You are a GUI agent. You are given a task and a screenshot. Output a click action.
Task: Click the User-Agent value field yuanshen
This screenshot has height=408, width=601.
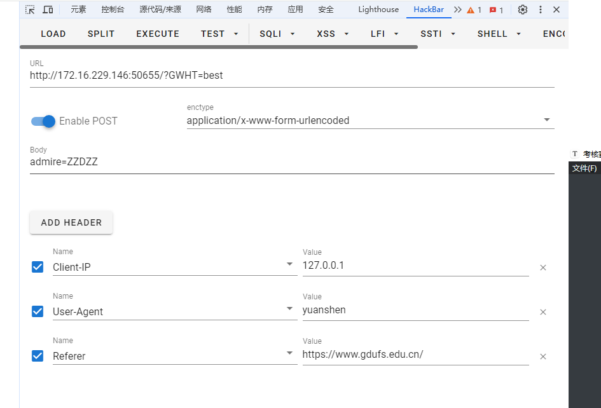[x=415, y=310]
